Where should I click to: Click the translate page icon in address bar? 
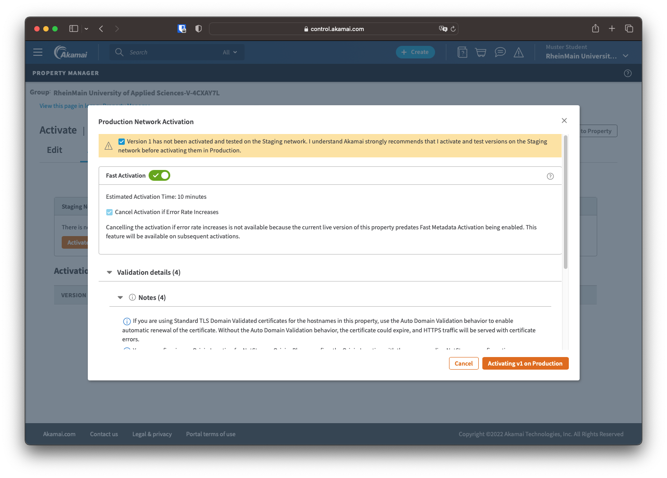pyautogui.click(x=443, y=29)
